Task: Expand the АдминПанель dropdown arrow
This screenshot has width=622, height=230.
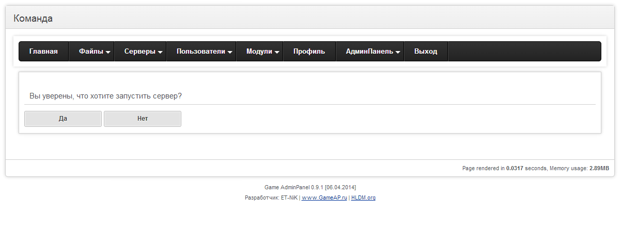Action: tap(398, 52)
